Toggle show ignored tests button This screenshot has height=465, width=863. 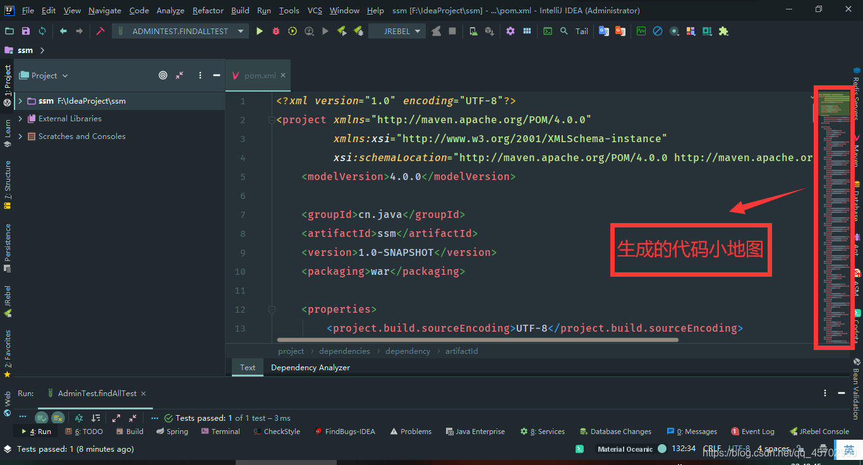tap(58, 418)
